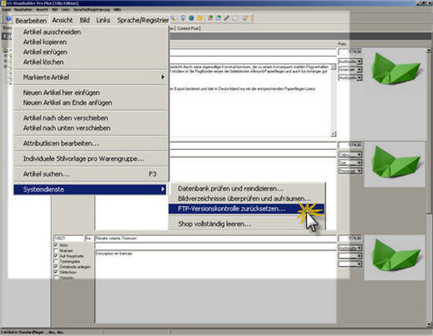
Task: Click the blue-green globe icon beside the wrench
Action: click(219, 18)
